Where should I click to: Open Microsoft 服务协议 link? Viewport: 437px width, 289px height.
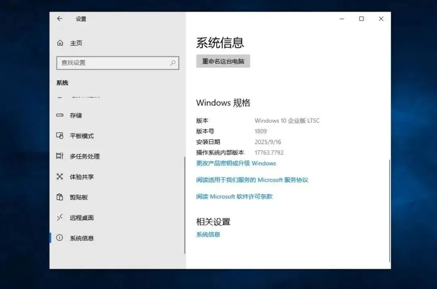[252, 180]
